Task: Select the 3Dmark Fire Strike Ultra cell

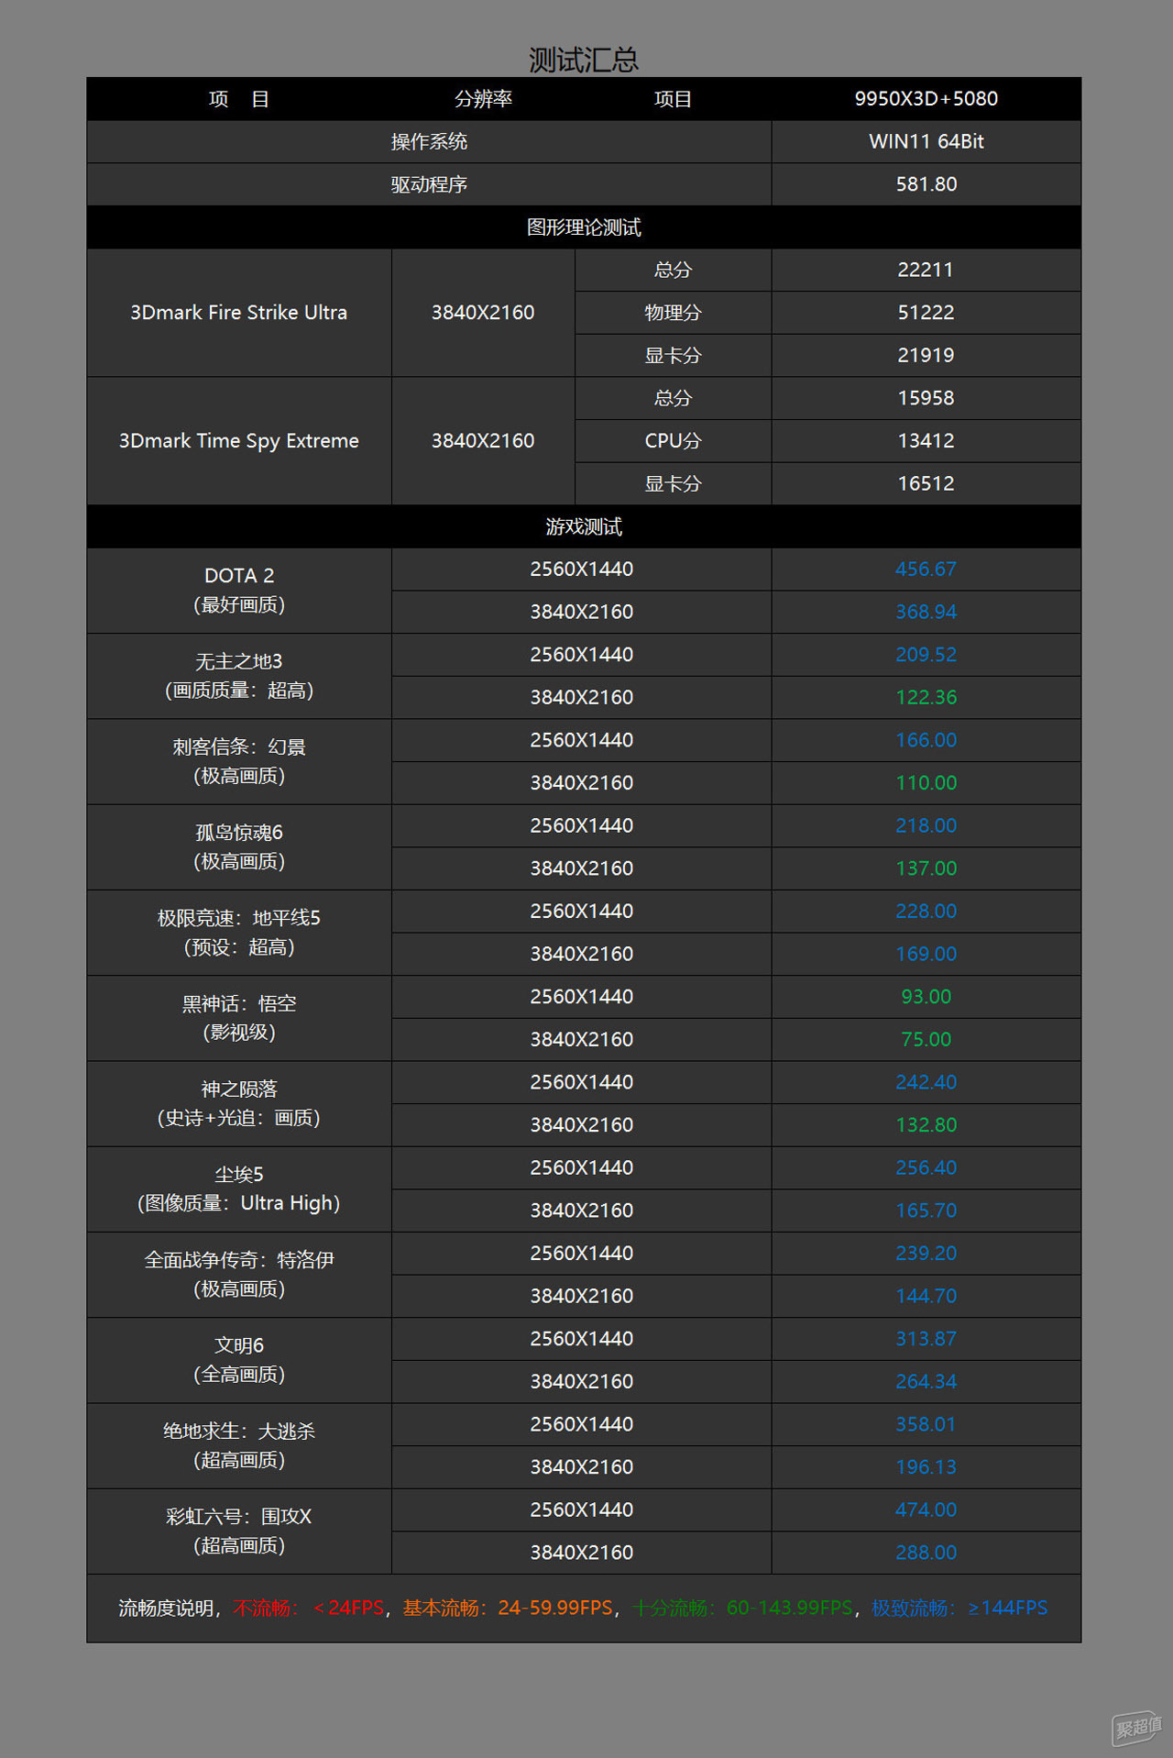Action: pyautogui.click(x=238, y=313)
